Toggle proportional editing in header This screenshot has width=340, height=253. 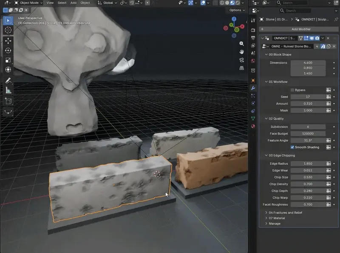(147, 3)
